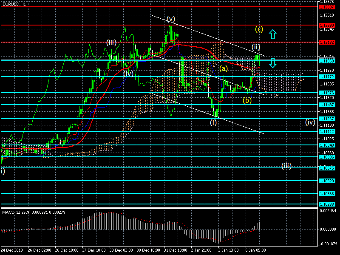Click the 1.11025 price scale value
Screen dimensions: 340x255
(x=327, y=139)
